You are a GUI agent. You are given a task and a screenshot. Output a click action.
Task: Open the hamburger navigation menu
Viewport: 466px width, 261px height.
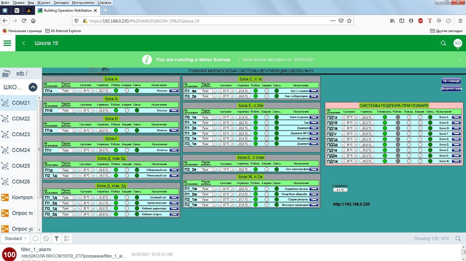[x=7, y=43]
